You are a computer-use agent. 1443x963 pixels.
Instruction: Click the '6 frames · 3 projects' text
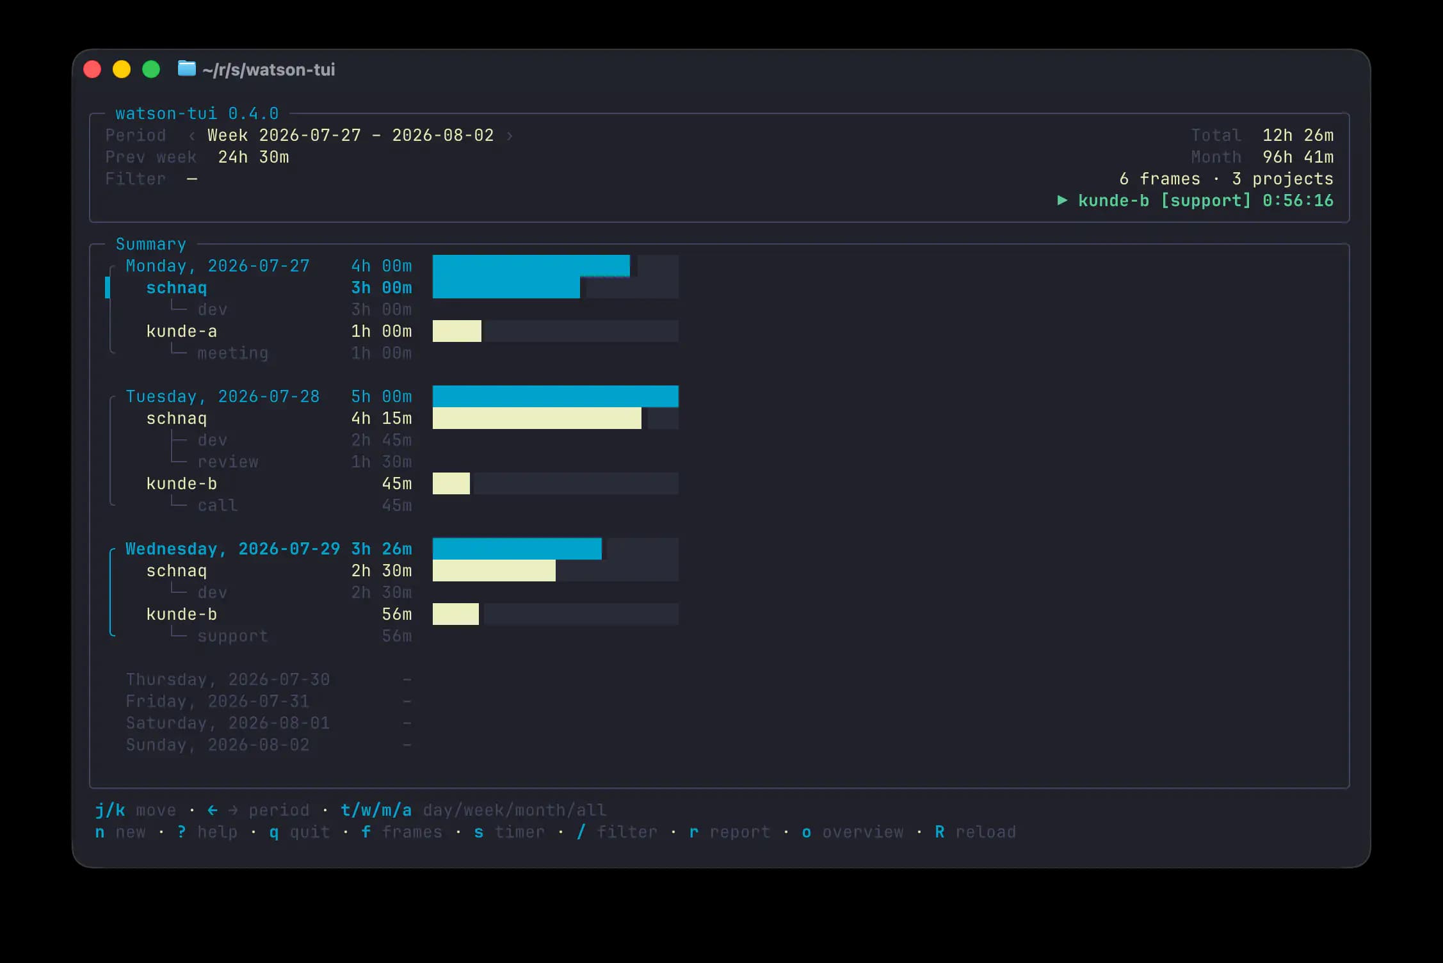[1226, 179]
